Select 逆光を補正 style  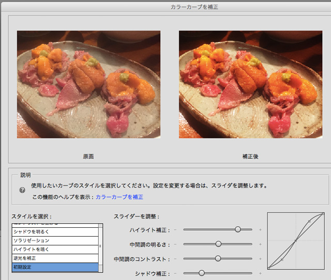point(55,258)
